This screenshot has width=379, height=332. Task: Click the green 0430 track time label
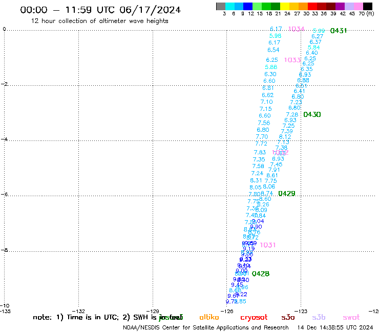coord(312,114)
